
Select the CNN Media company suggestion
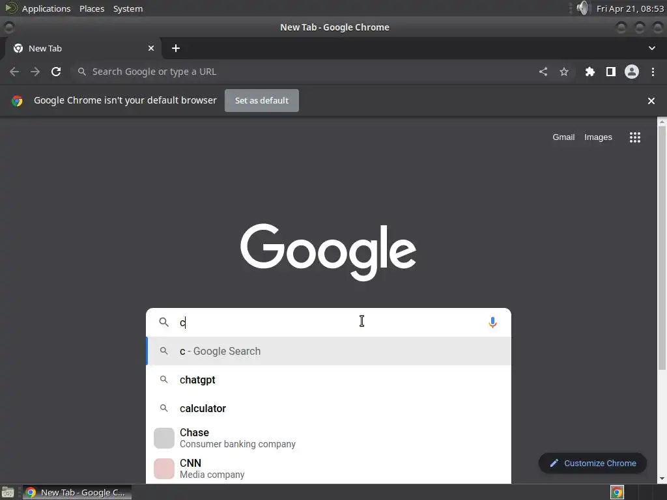coord(328,469)
